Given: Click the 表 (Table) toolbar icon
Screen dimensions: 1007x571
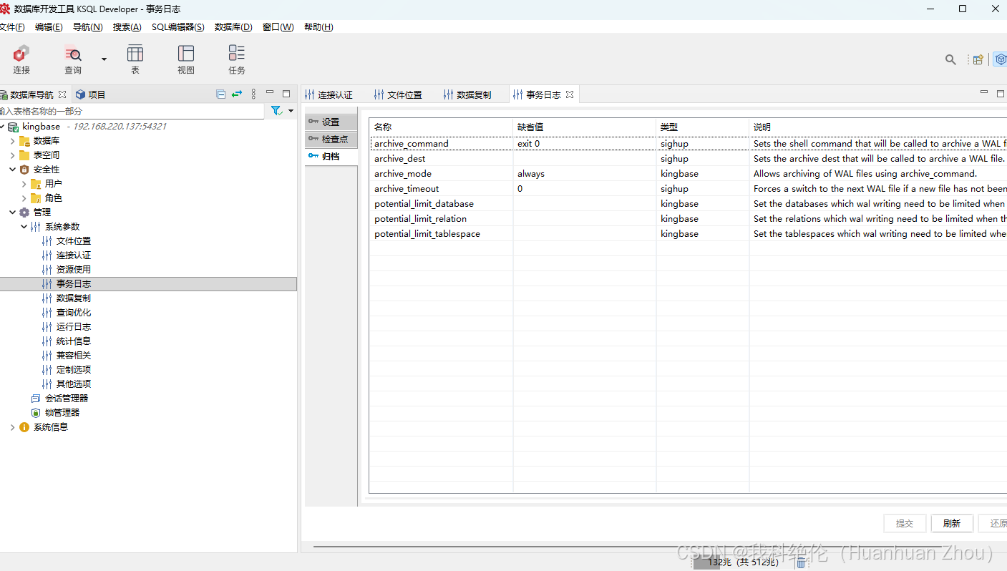Looking at the screenshot, I should pyautogui.click(x=135, y=59).
